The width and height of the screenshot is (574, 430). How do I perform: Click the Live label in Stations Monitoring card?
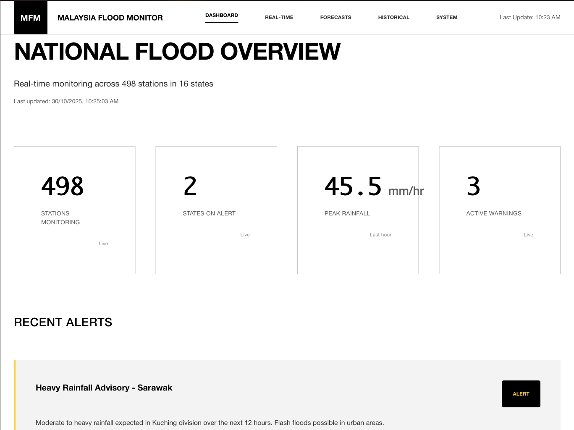pyautogui.click(x=103, y=244)
